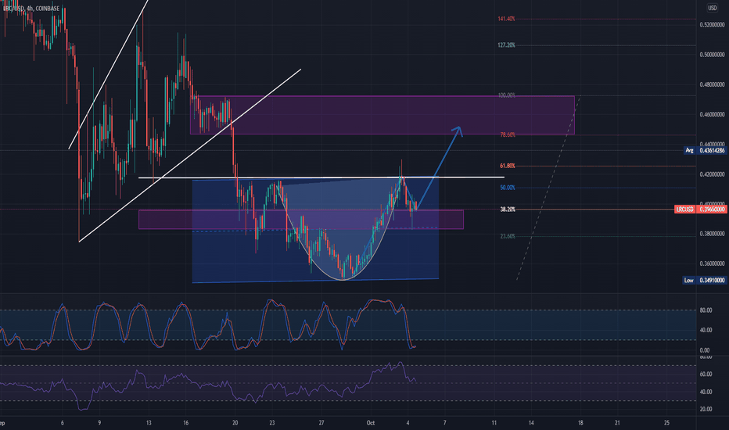Click the 0.36000000 price scale value
The width and height of the screenshot is (729, 430).
click(x=713, y=263)
